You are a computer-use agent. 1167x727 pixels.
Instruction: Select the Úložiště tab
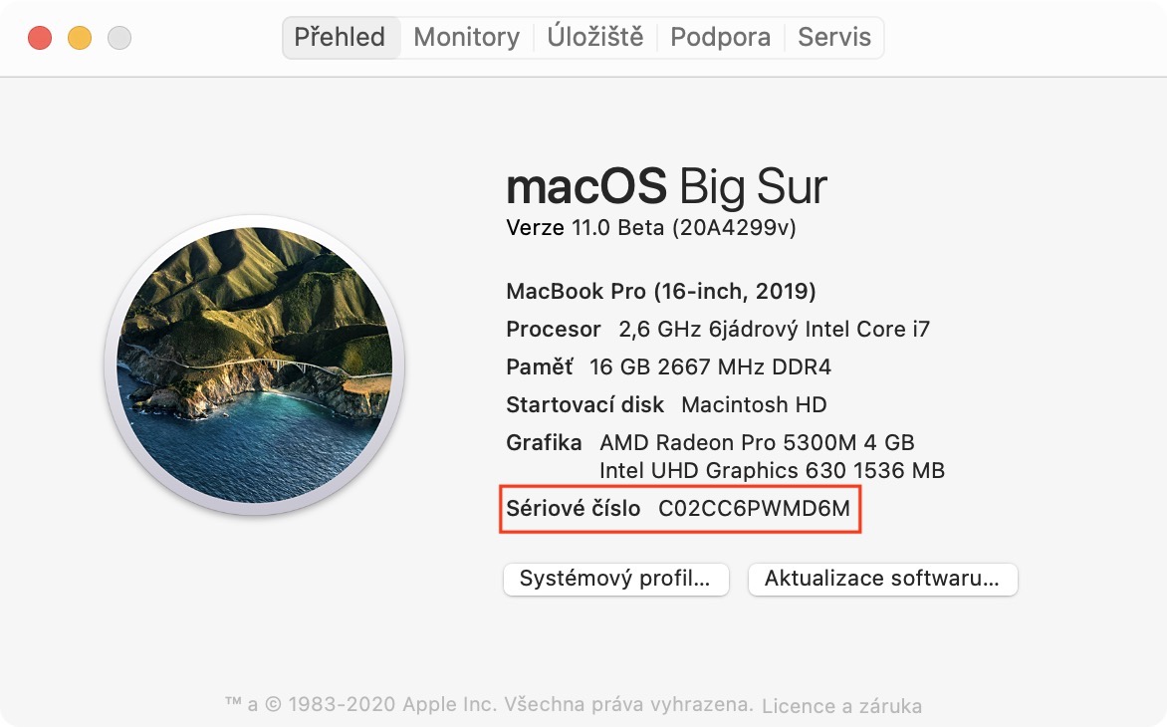595,38
